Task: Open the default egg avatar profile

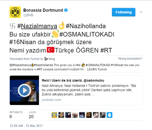Action: (110, 115)
